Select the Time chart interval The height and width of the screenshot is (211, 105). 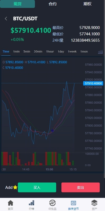(6, 51)
